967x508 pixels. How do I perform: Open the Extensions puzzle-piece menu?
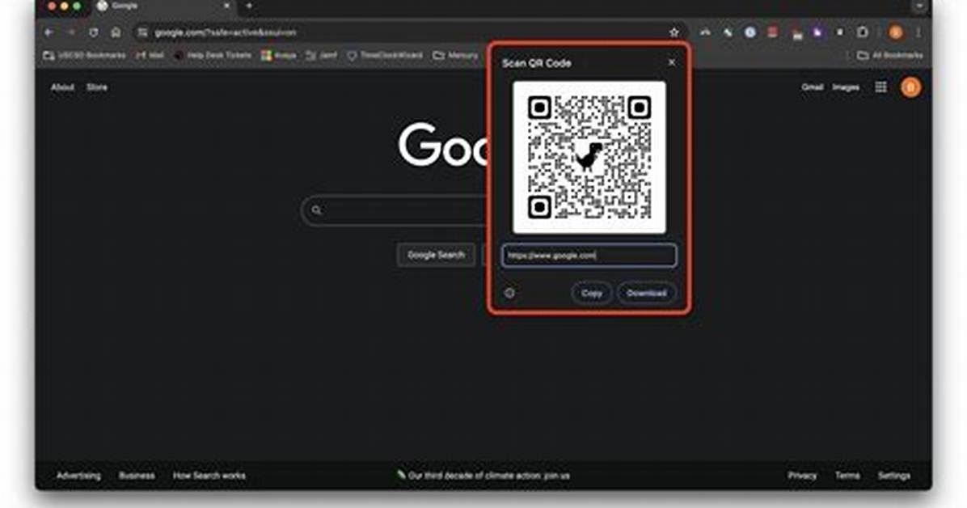[862, 32]
